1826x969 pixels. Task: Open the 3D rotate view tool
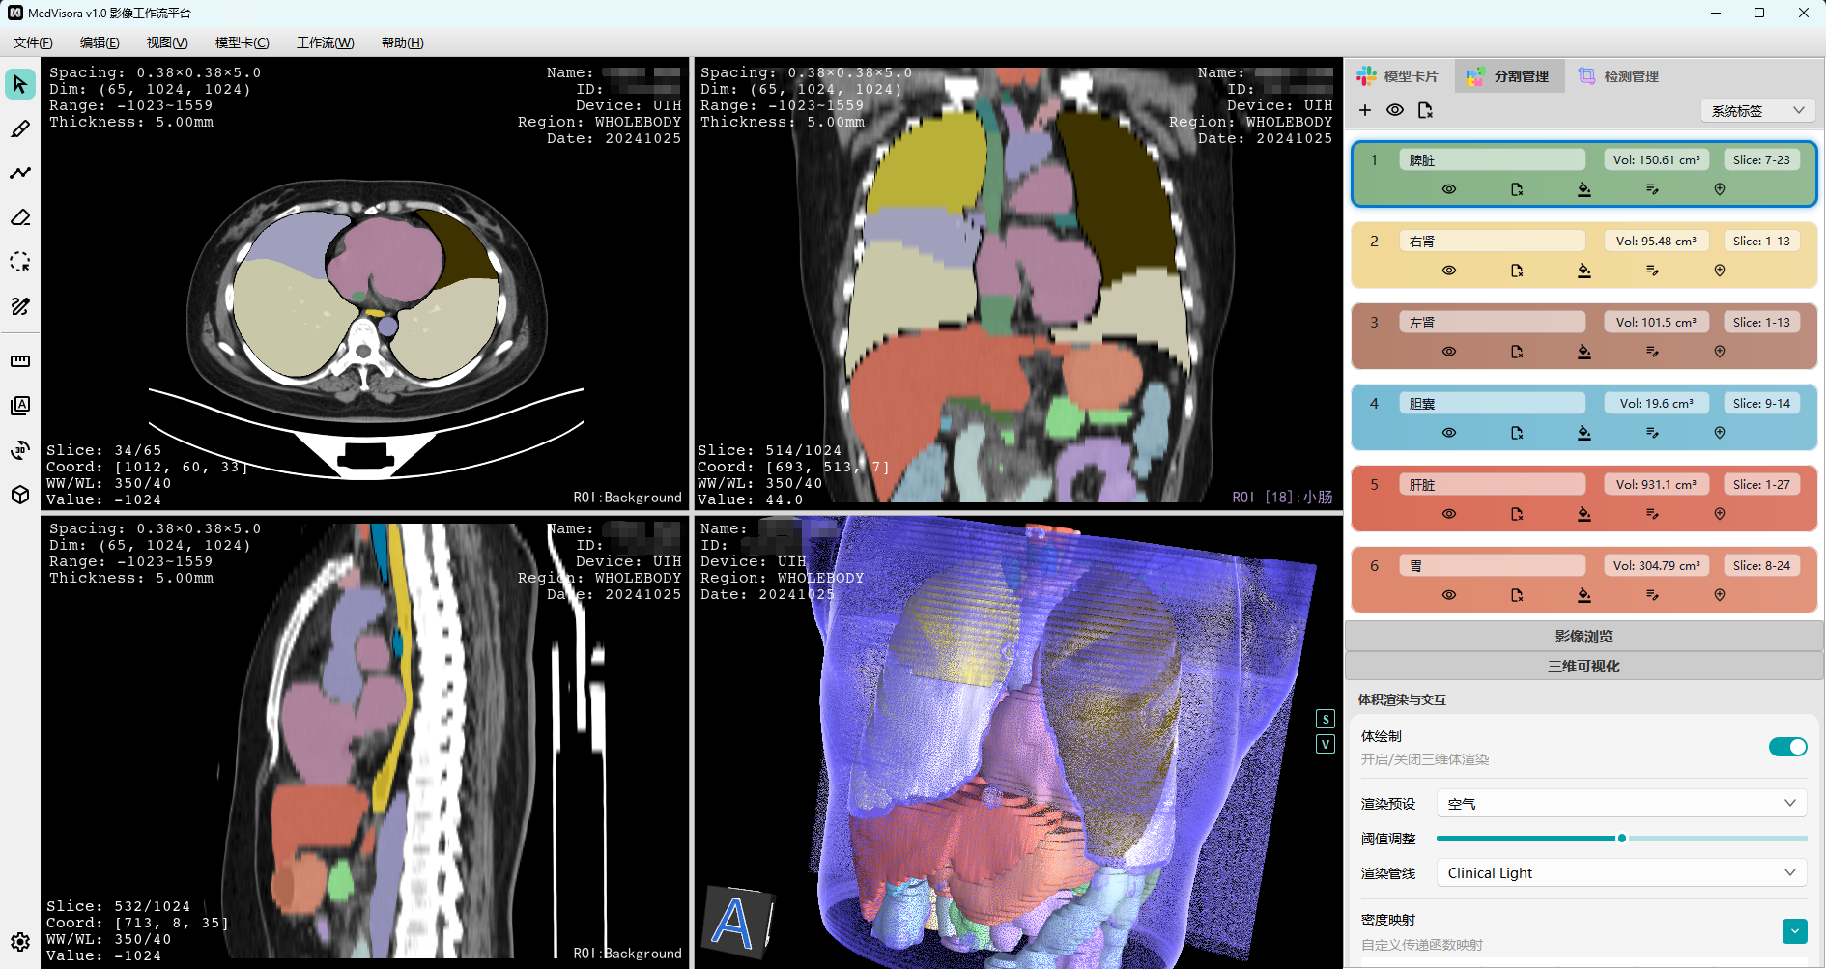20,450
